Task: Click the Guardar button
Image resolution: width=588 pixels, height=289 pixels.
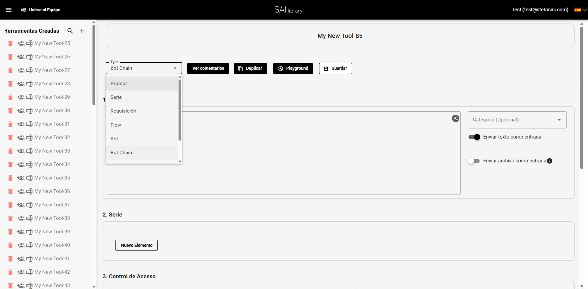Action: pos(335,69)
